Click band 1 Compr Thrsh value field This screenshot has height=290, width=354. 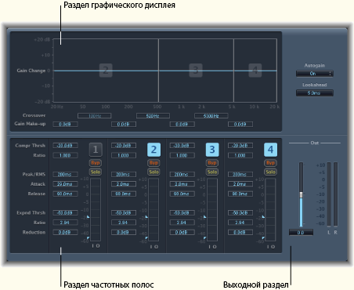click(65, 146)
